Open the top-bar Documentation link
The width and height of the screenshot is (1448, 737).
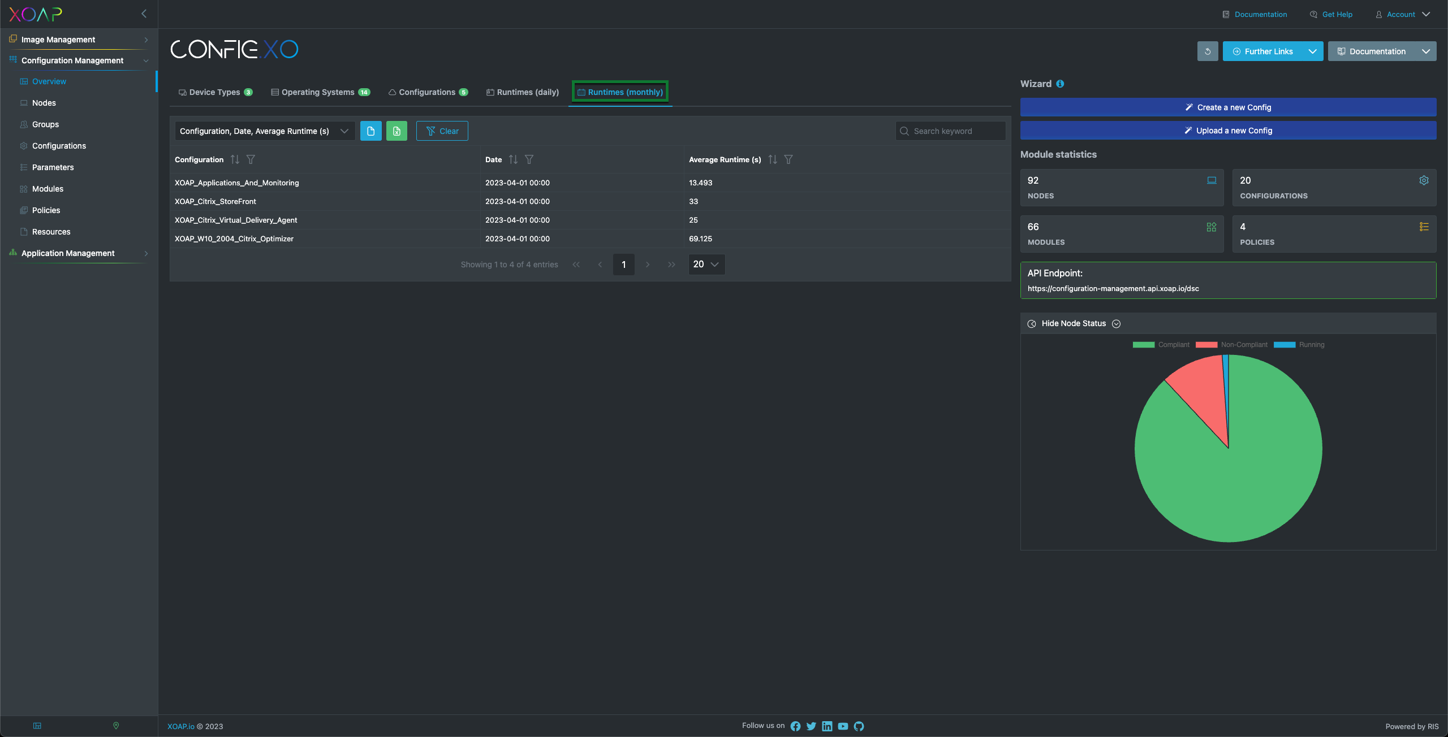(1255, 15)
